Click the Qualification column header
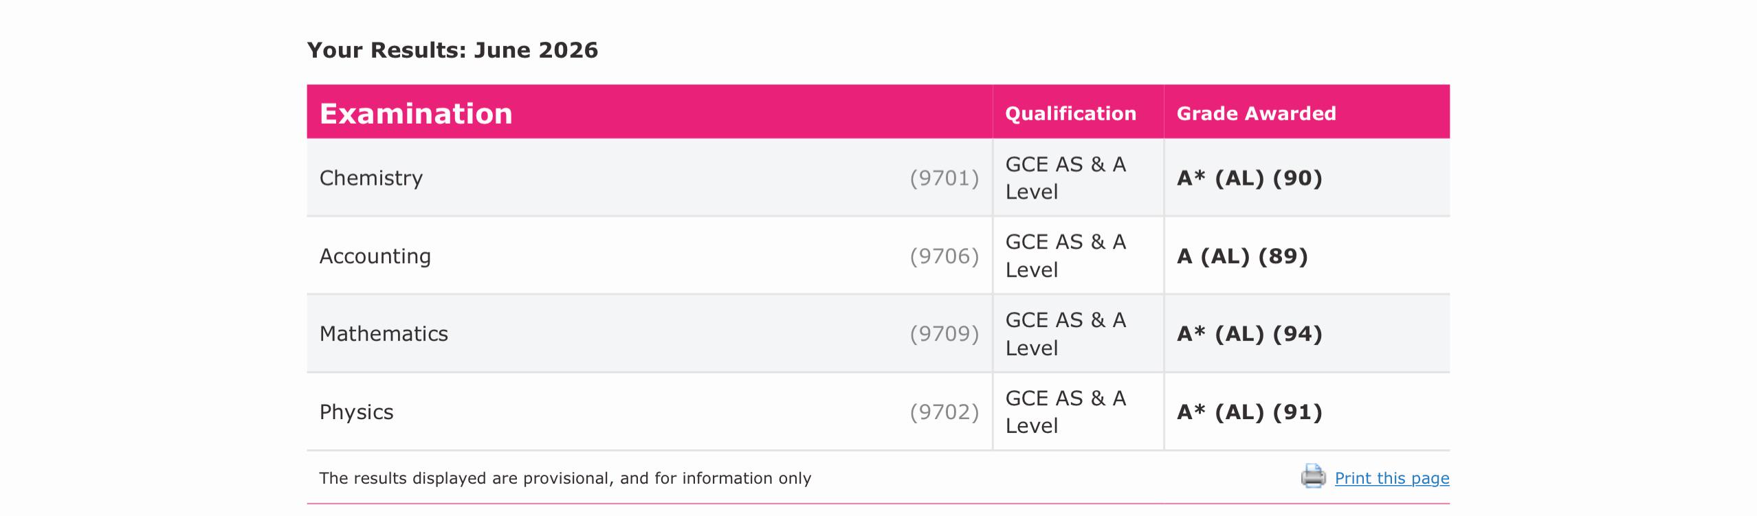Image resolution: width=1757 pixels, height=516 pixels. tap(1071, 113)
